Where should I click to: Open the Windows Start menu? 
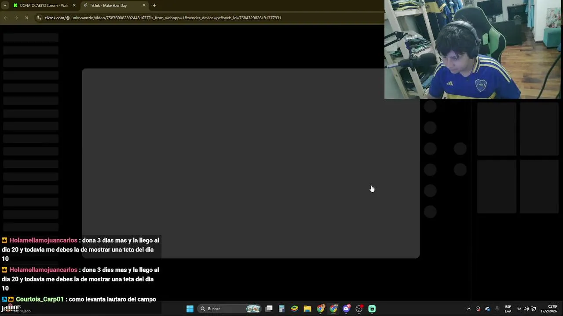click(x=190, y=309)
